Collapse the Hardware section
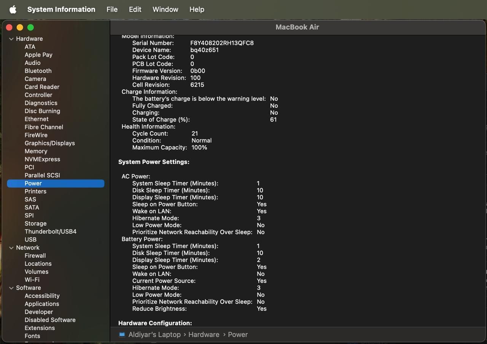Viewport: 487px width, 344px height. 11,39
